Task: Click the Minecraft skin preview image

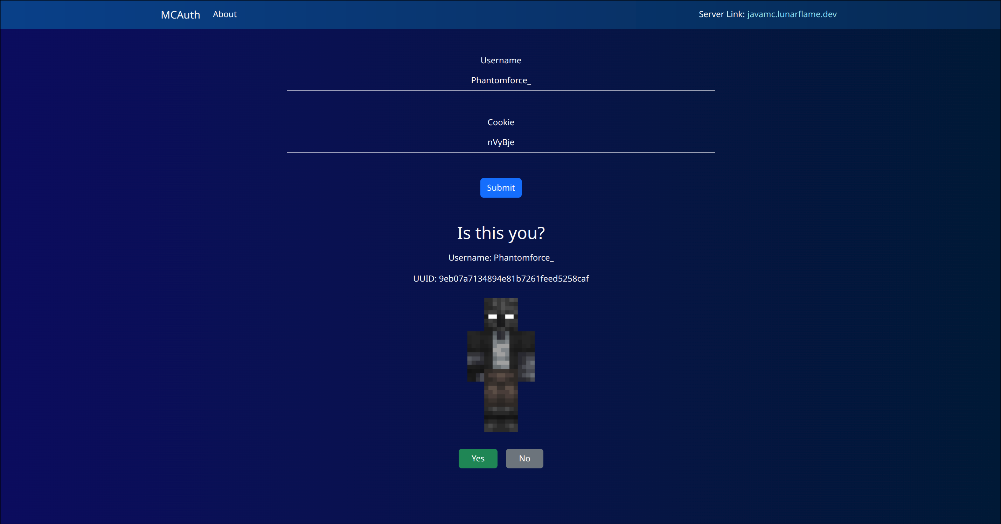Action: 501,364
